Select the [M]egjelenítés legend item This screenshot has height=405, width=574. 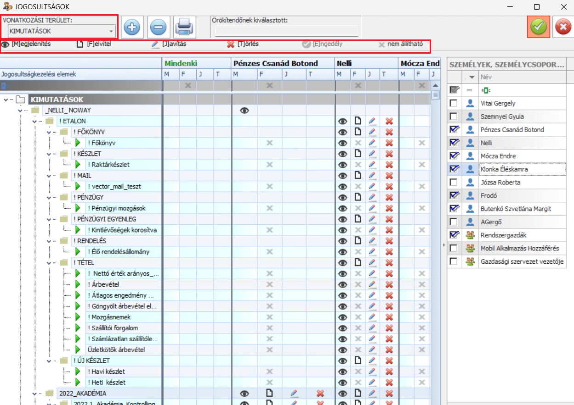click(28, 44)
